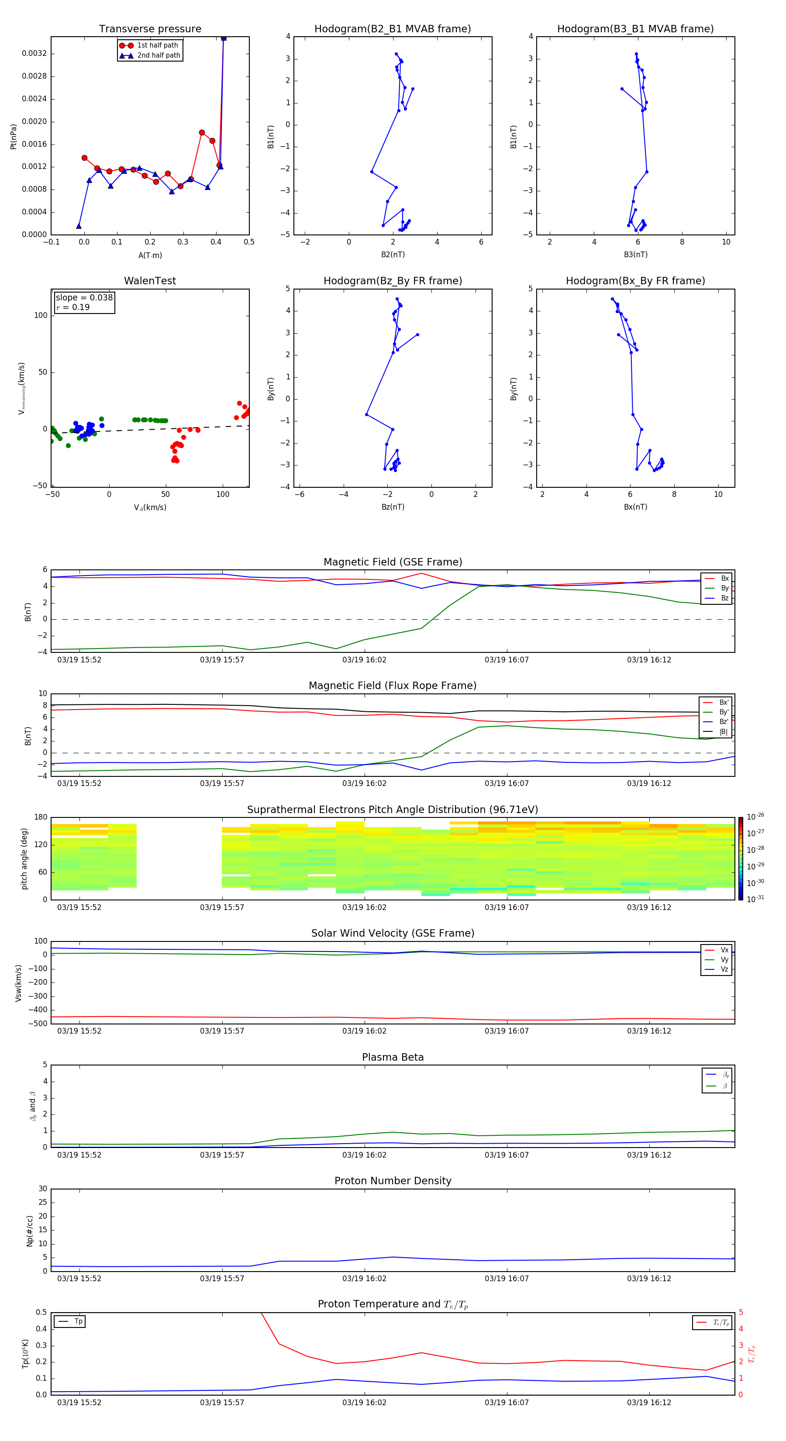Click 'pitch angle (deg)' axis label
The height and width of the screenshot is (1441, 786).
[24, 858]
